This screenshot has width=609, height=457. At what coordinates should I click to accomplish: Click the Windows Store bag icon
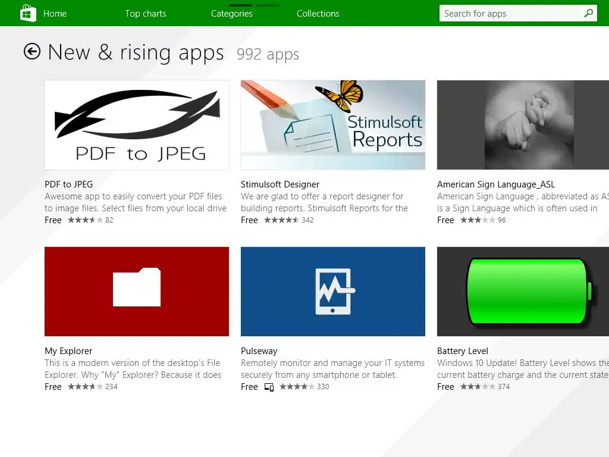click(28, 13)
